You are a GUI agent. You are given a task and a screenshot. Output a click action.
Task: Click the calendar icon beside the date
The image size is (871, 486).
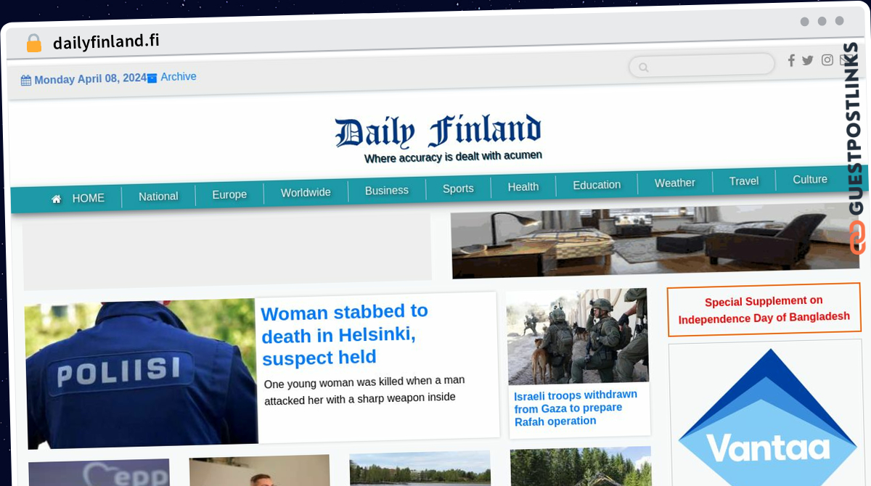point(26,81)
